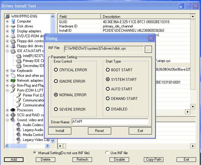Select the CRITICAL ERROR radio option

[x=56, y=70]
